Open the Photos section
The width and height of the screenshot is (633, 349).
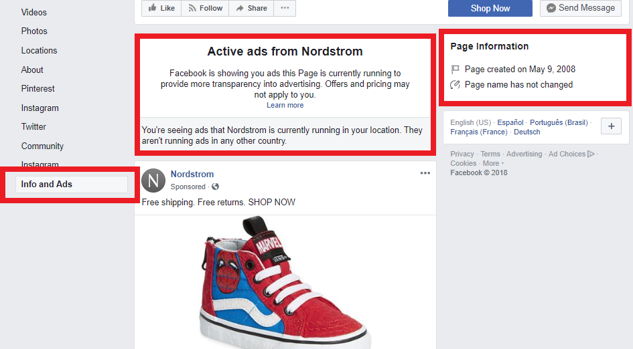(x=34, y=31)
